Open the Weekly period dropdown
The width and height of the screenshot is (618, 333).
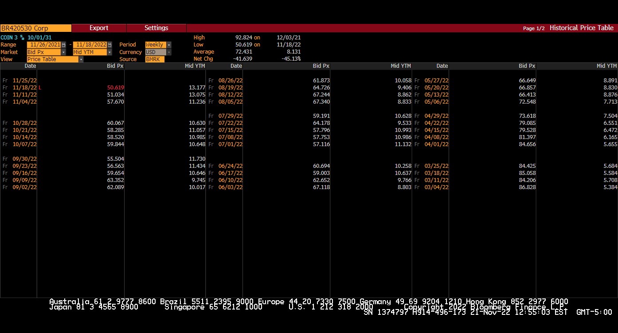[168, 45]
